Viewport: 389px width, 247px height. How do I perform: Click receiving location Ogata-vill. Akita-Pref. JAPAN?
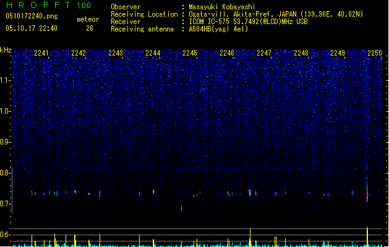[x=242, y=14]
